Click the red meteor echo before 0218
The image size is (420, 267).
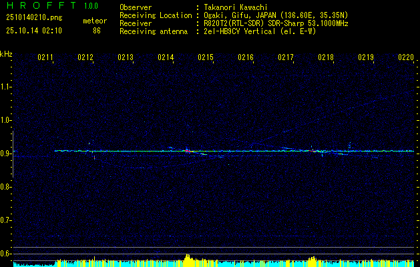pyautogui.click(x=312, y=151)
